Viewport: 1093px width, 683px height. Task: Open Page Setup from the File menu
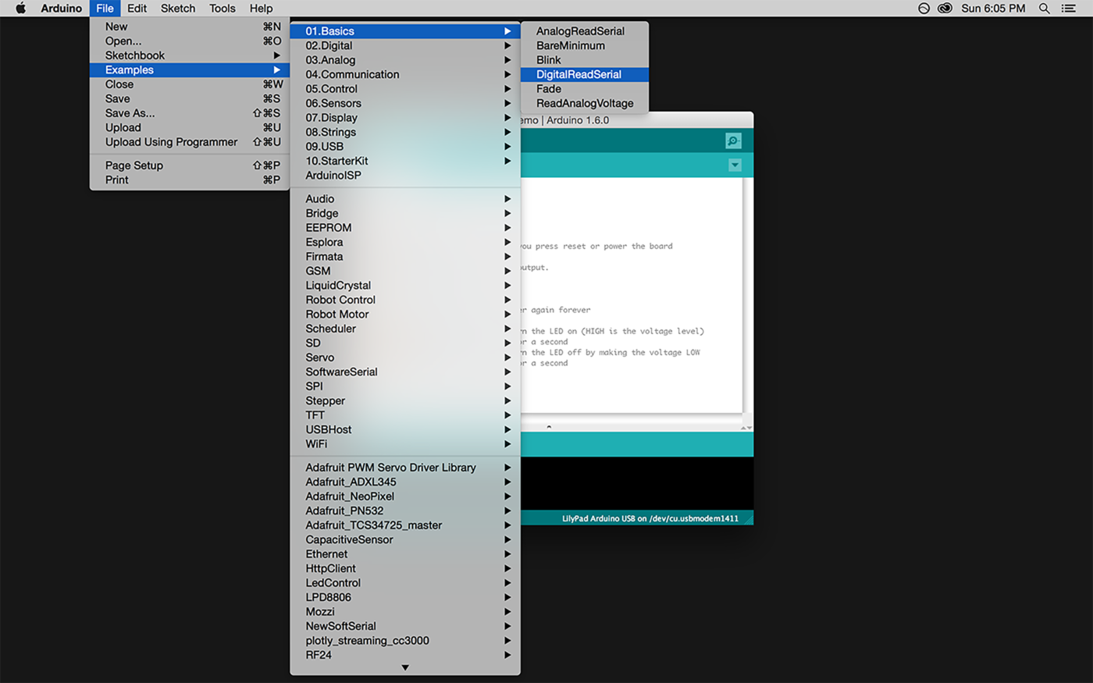coord(190,165)
